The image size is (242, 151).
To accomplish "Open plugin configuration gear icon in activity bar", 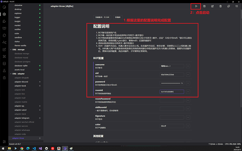I will (4, 14).
